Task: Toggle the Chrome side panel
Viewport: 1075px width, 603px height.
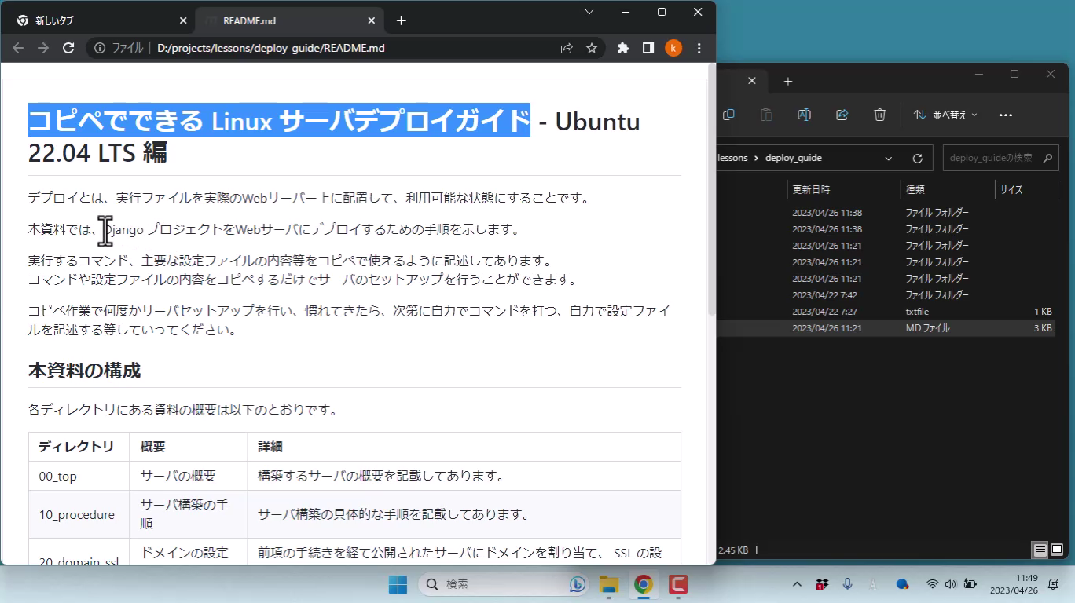Action: pos(648,48)
